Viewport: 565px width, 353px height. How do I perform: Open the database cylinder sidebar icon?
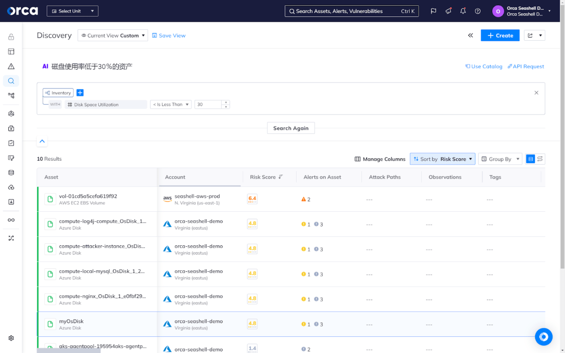tap(11, 173)
